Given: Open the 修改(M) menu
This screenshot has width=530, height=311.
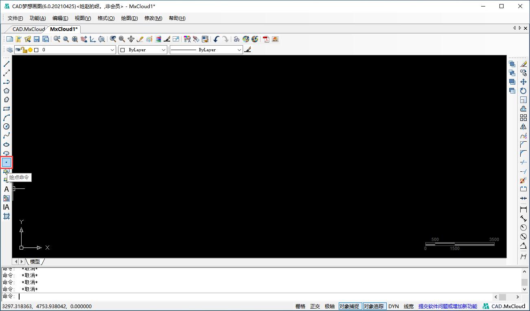Looking at the screenshot, I should tap(153, 18).
